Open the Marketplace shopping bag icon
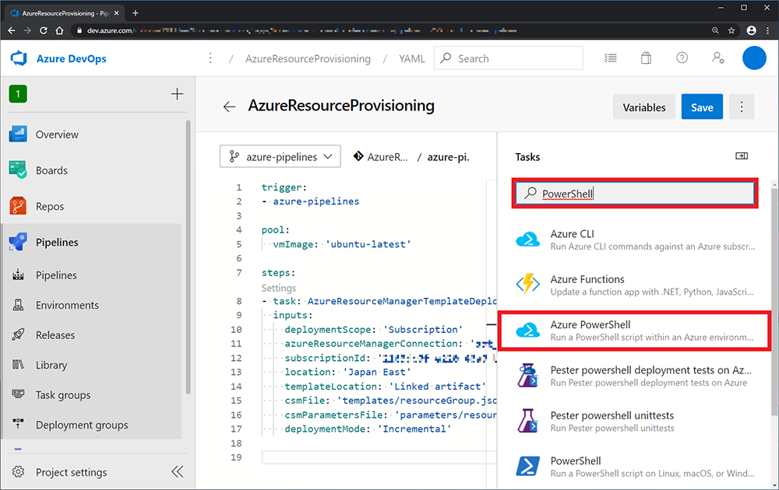The width and height of the screenshot is (779, 490). pos(646,58)
